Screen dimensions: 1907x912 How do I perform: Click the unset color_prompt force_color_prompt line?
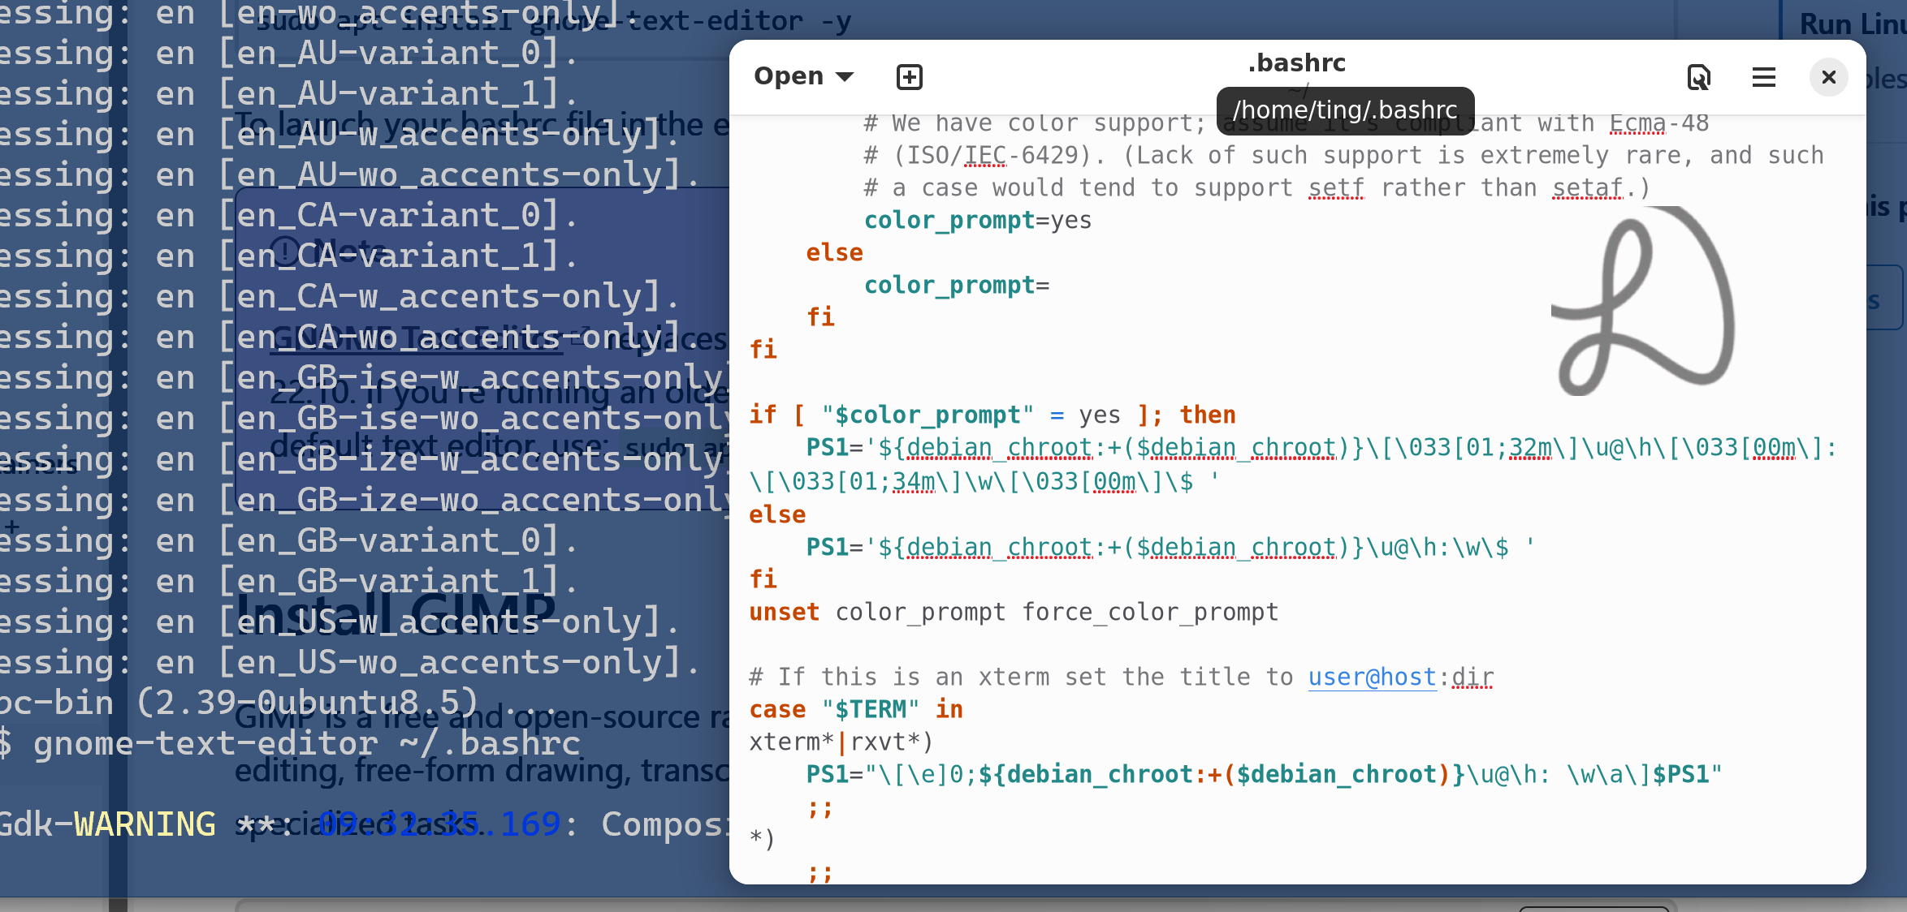[1014, 612]
